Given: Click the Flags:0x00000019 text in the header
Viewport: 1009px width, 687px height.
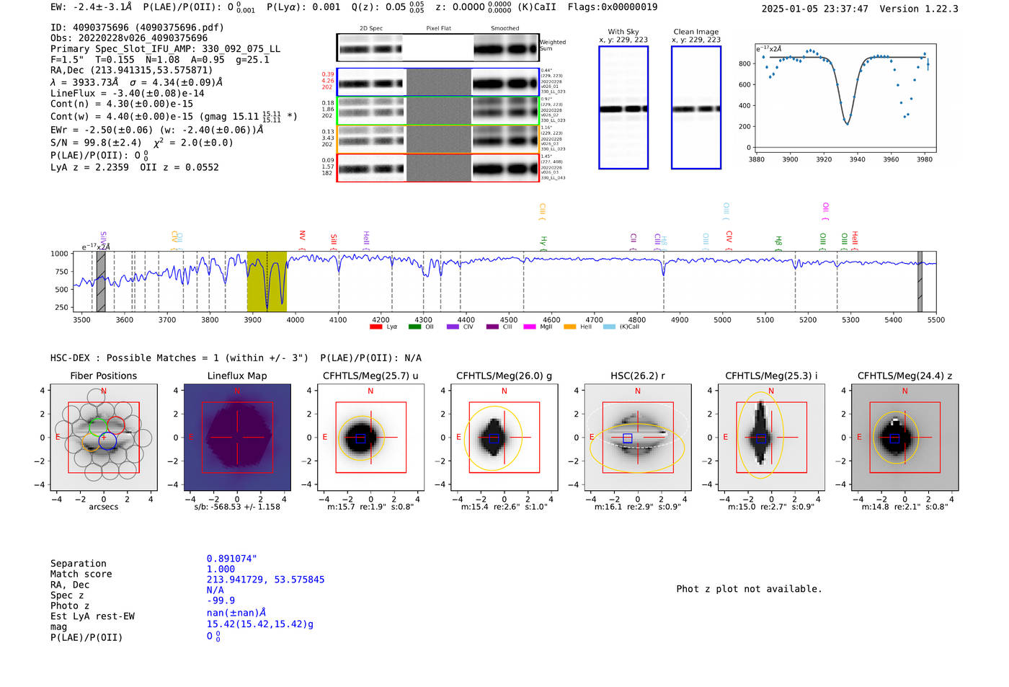Looking at the screenshot, I should click(613, 7).
